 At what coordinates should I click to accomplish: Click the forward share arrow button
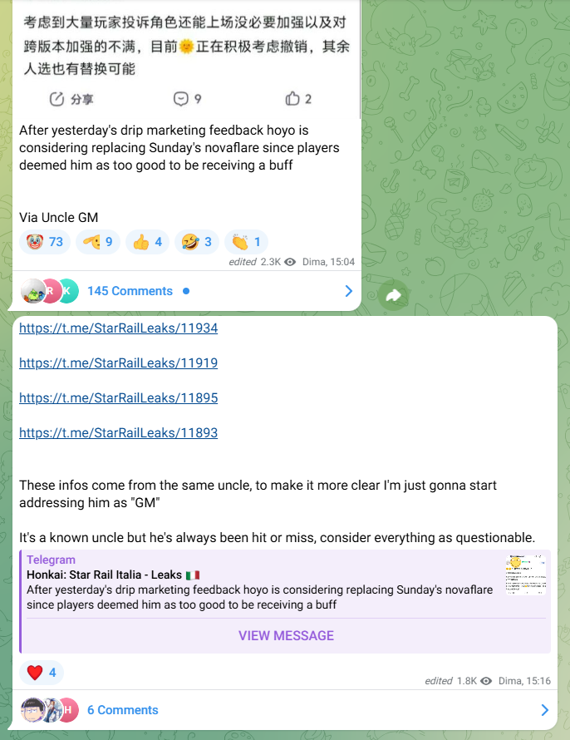393,295
